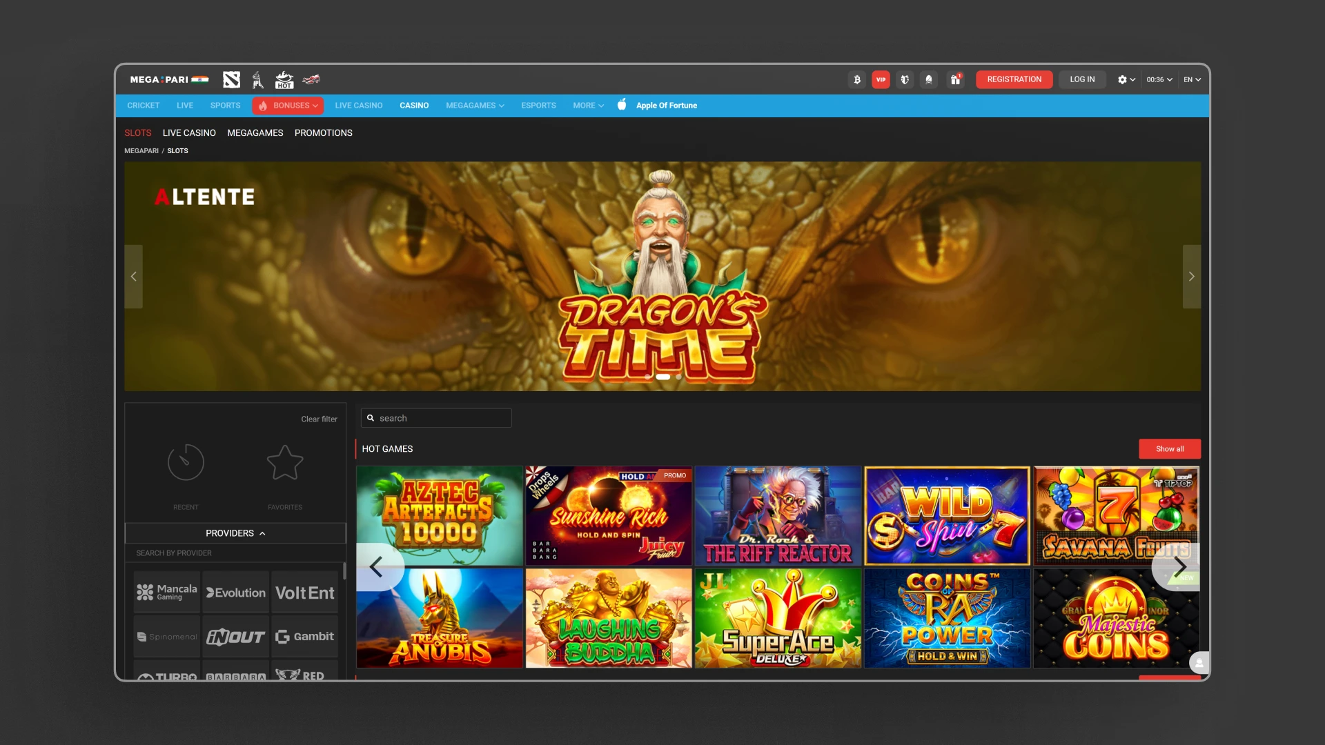
Task: Open Coins of Ra Power game
Action: click(947, 618)
